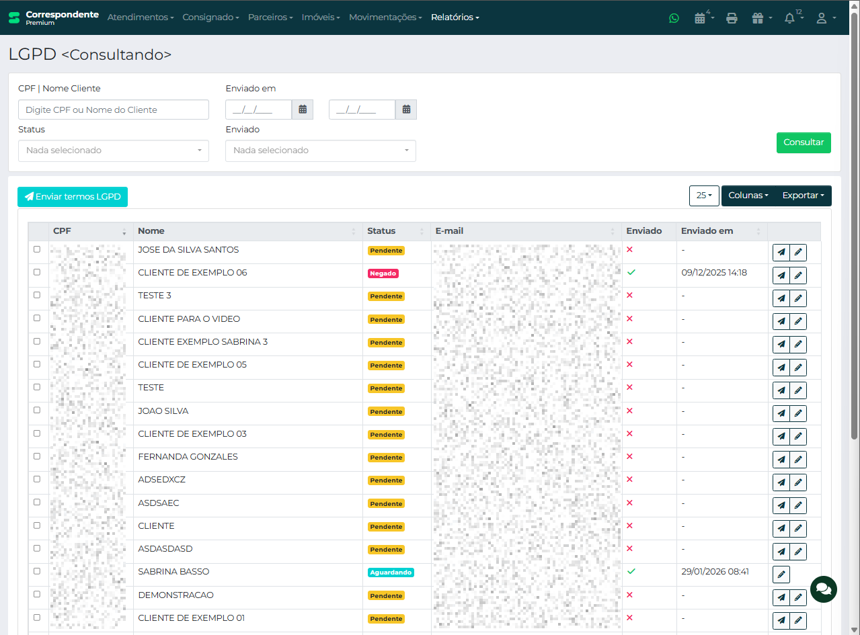
Task: Click the printer icon in header
Action: click(x=732, y=18)
